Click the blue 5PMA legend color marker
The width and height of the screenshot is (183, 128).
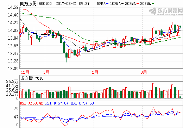pos(107,4)
